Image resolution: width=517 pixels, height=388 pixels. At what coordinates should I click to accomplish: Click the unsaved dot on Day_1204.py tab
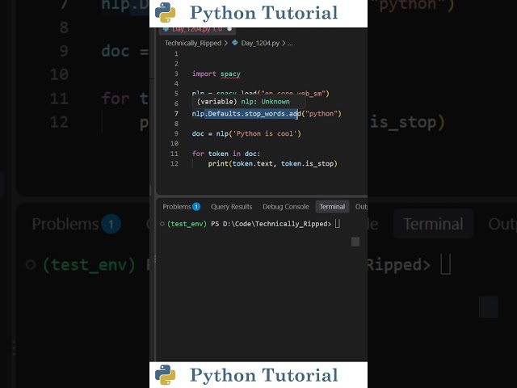pyautogui.click(x=229, y=29)
